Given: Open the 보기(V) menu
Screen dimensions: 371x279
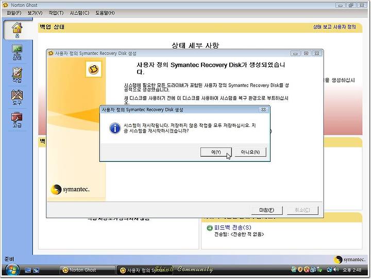Looking at the screenshot, I should click(35, 13).
